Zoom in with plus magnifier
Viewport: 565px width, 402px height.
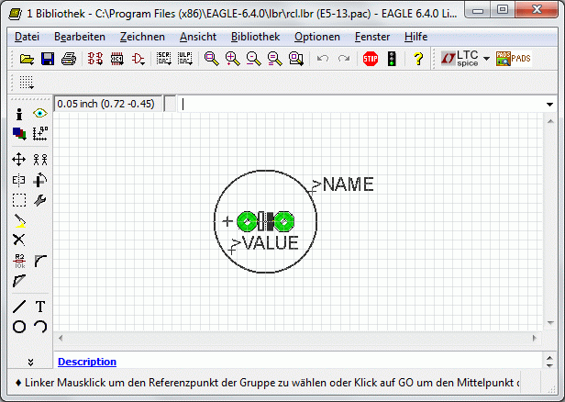pyautogui.click(x=232, y=59)
